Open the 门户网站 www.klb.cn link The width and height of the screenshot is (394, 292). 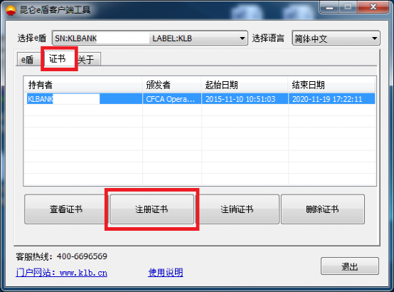pos(62,272)
